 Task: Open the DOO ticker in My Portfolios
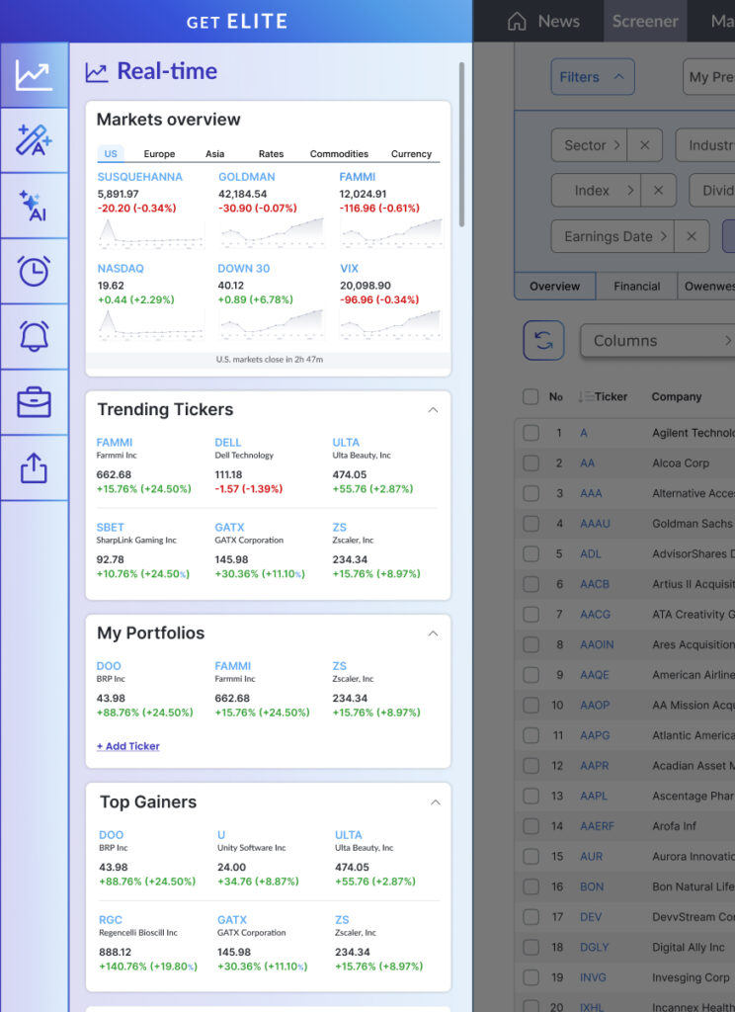(109, 665)
